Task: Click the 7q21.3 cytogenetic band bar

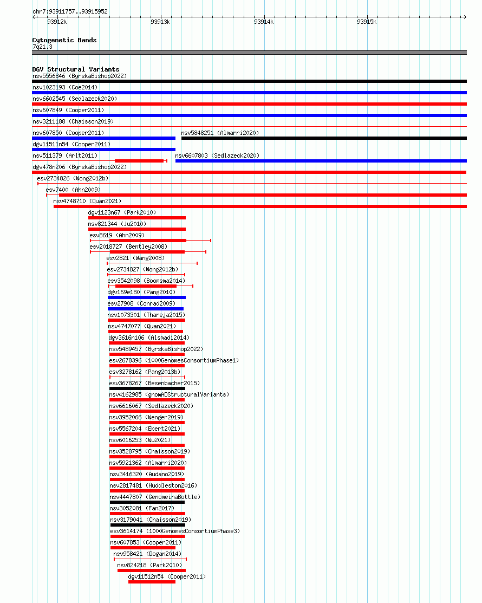Action: tap(250, 53)
